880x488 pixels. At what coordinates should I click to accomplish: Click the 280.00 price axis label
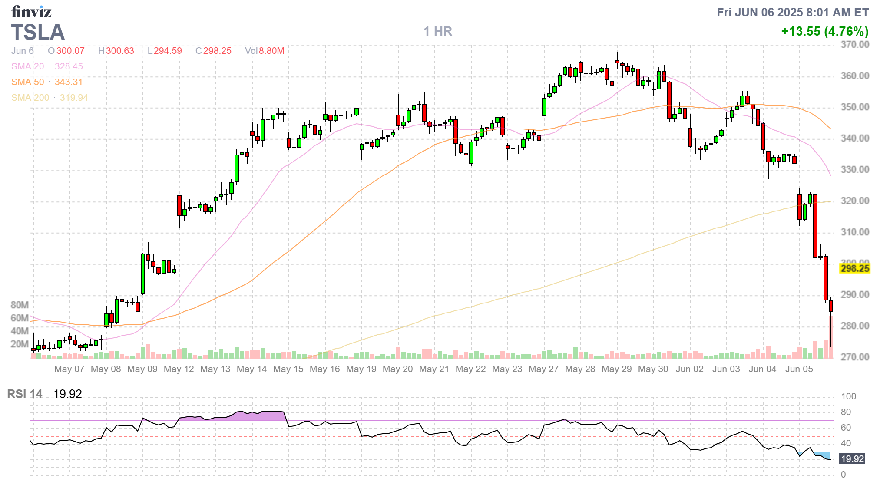855,326
